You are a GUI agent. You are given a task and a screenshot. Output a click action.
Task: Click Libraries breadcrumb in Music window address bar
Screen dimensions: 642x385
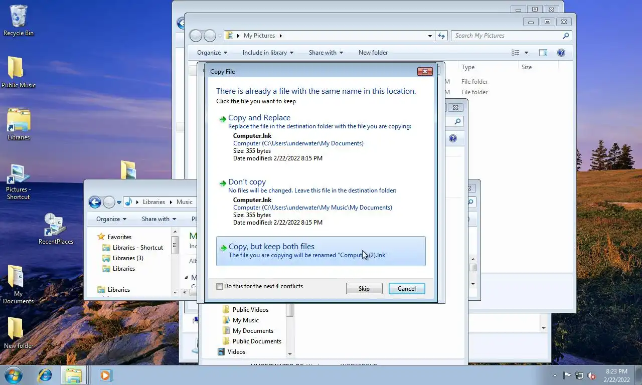(154, 202)
